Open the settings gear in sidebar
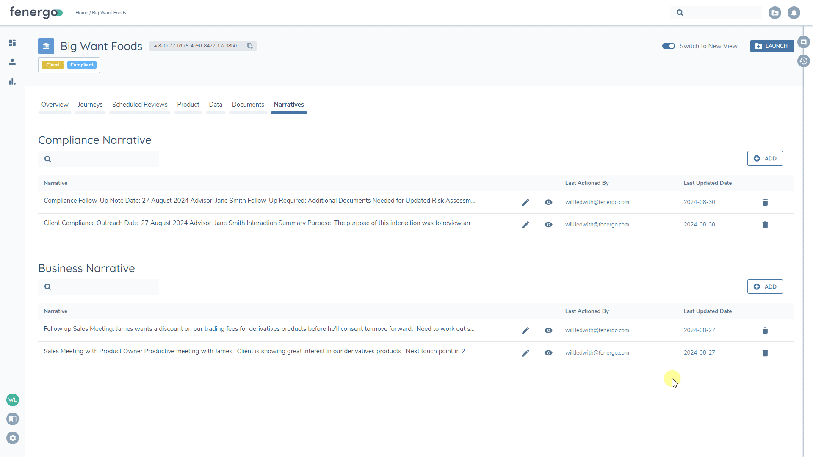The image size is (813, 457). (13, 438)
